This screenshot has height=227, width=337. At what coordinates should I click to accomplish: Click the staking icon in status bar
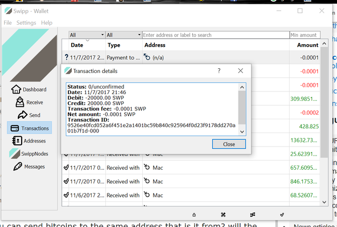tap(223, 214)
